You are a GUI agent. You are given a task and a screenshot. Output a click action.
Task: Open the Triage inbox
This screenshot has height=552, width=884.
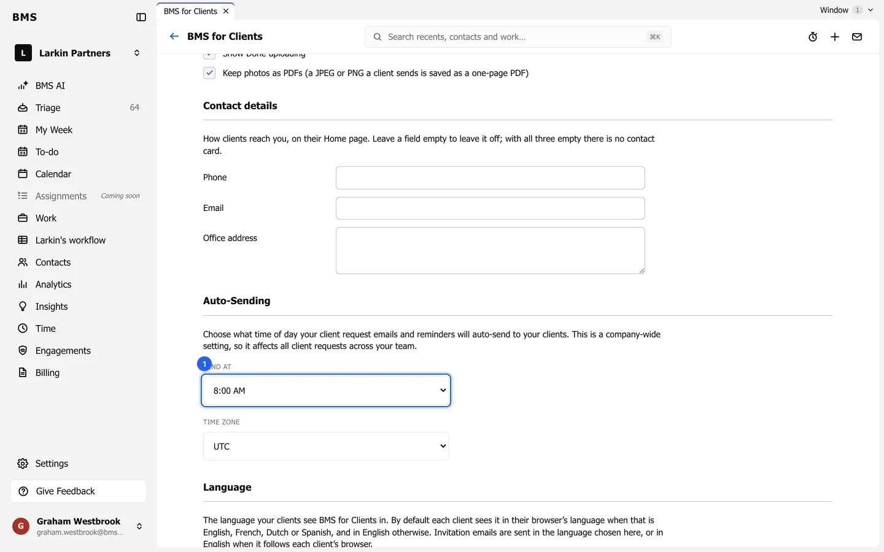(79, 108)
